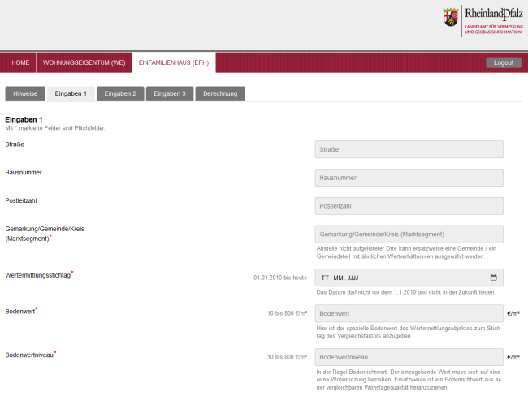Focus the Bodenwert input field
The image size is (528, 396).
409,313
